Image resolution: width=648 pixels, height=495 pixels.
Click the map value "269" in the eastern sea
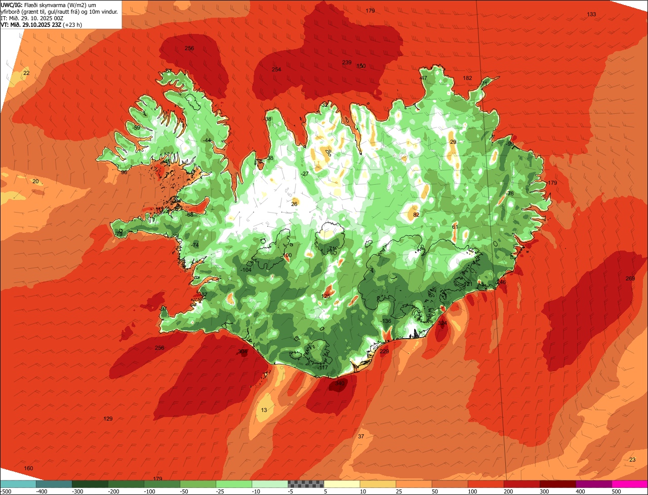point(630,278)
